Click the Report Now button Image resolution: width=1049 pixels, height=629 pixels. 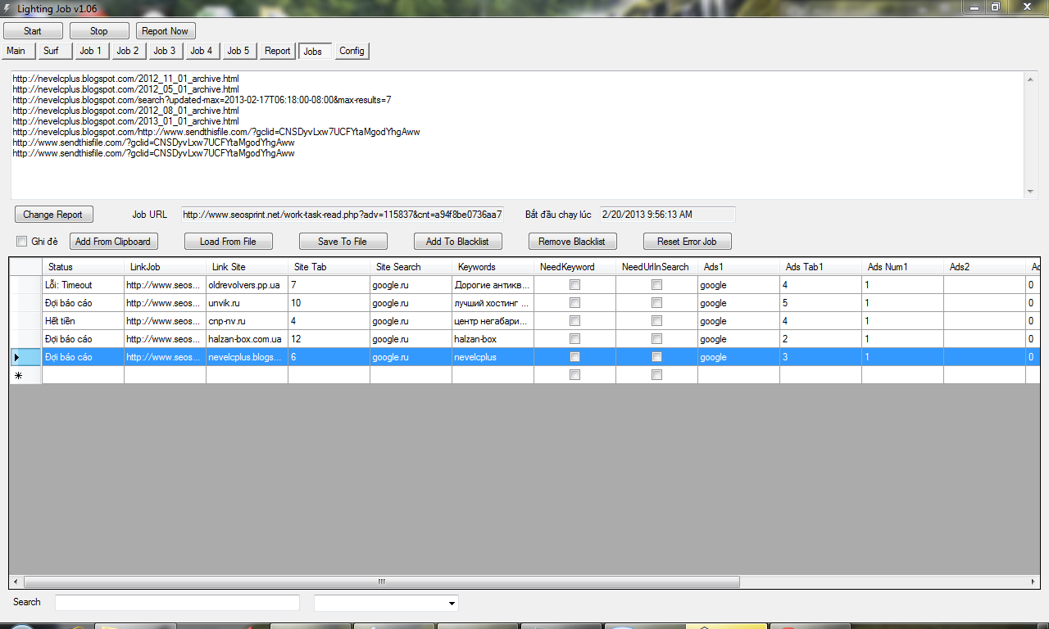166,31
